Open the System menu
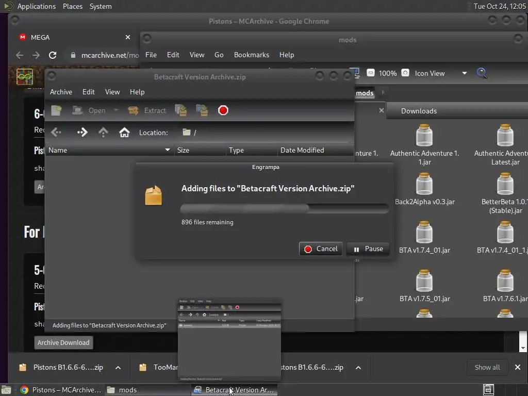The width and height of the screenshot is (528, 396). 101,6
